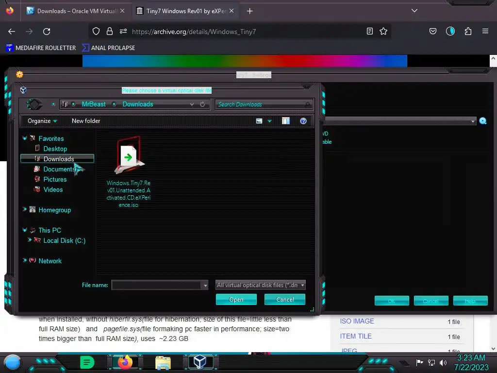The width and height of the screenshot is (497, 373).
Task: Click Downloads in the breadcrumb path
Action: pos(138,104)
